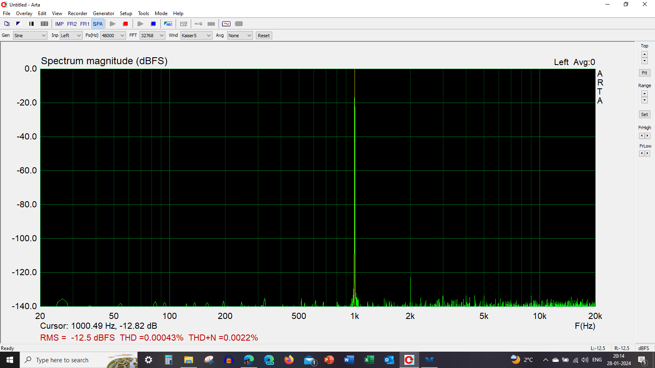655x368 pixels.
Task: Open the Inp input channel dropdown
Action: (71, 36)
